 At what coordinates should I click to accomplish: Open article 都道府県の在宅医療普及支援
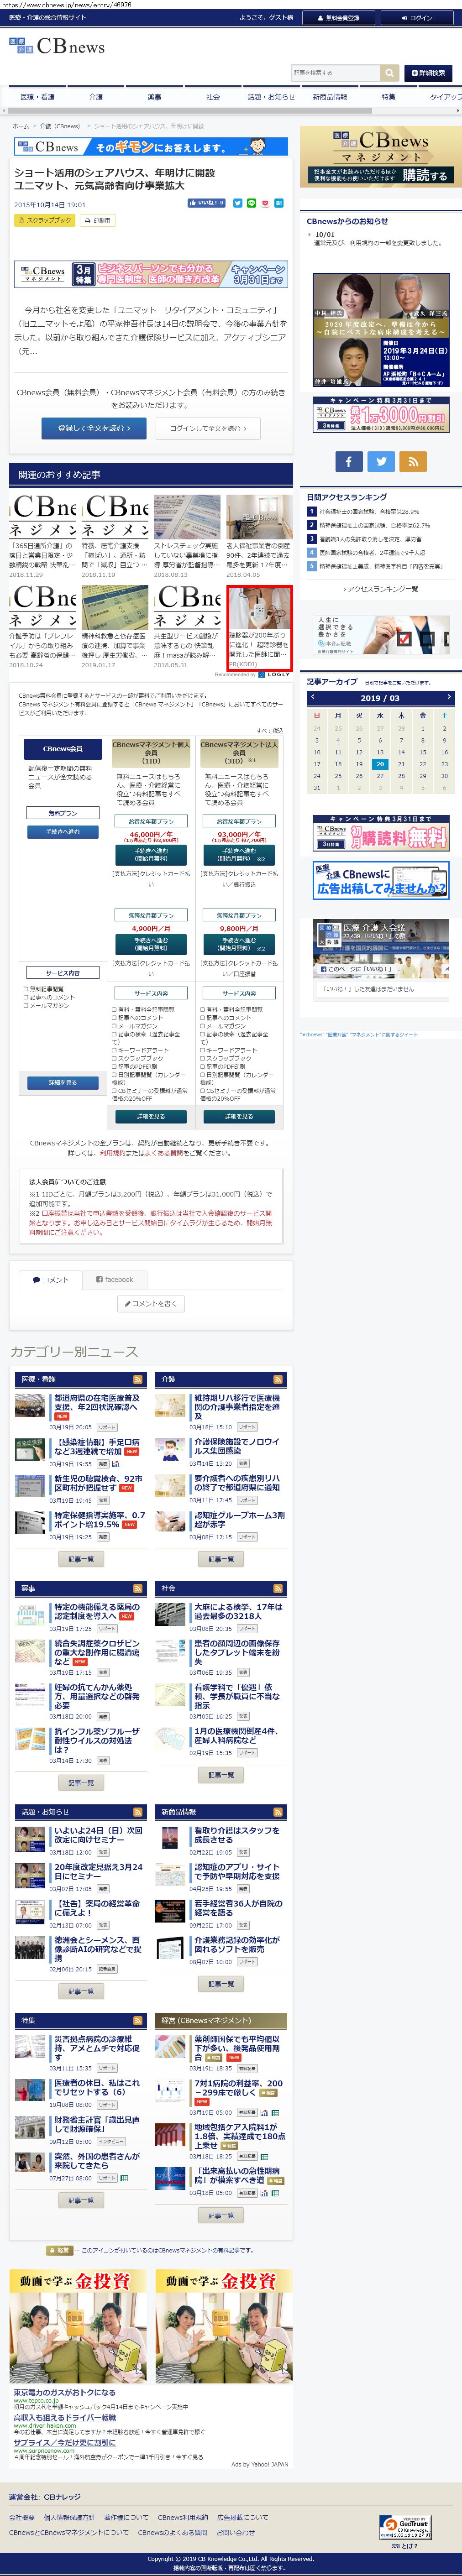click(x=97, y=1402)
